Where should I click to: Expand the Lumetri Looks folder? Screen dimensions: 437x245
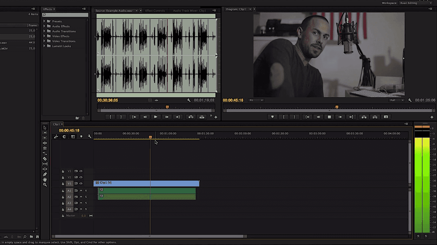coord(44,46)
